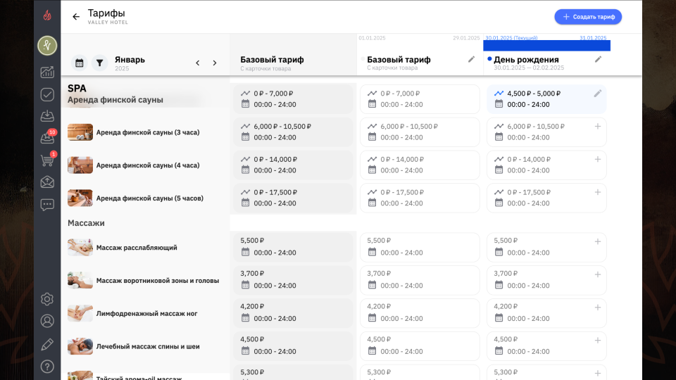Click the round hotel logo avatar
Image resolution: width=676 pixels, height=380 pixels.
pyautogui.click(x=47, y=46)
